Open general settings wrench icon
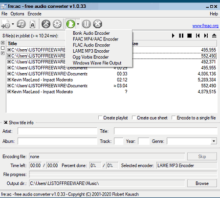Viewport: 220px width, 198px height. pyautogui.click(x=46, y=24)
